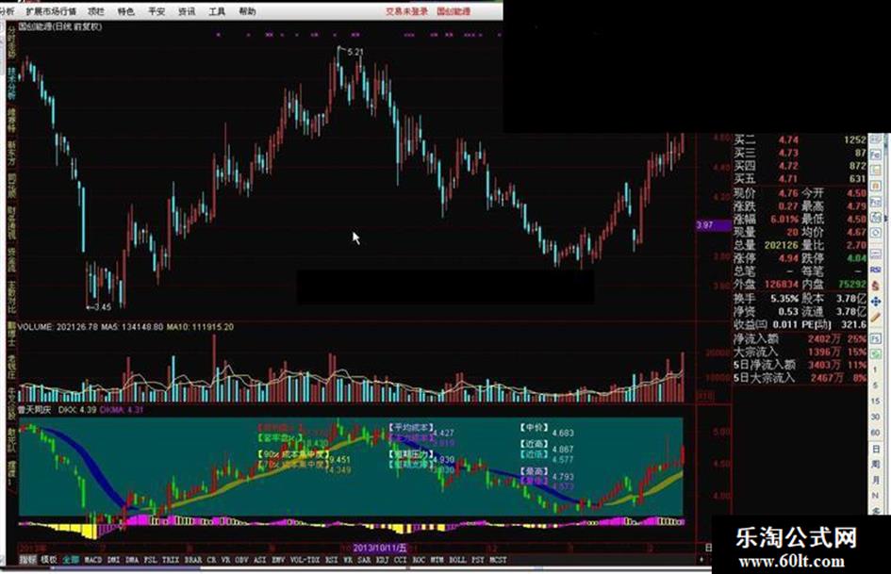Switch to weekly (周) period
Image resolution: width=891 pixels, height=574 pixels.
click(x=876, y=465)
